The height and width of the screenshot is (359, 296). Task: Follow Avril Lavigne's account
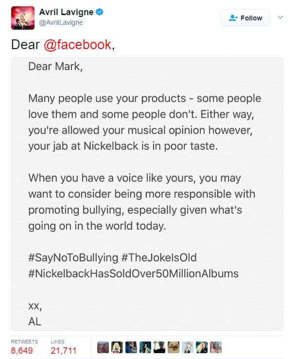click(244, 18)
